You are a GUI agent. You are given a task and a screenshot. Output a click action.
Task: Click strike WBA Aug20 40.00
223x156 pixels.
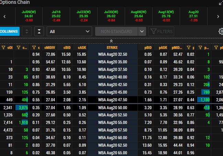click(x=112, y=77)
